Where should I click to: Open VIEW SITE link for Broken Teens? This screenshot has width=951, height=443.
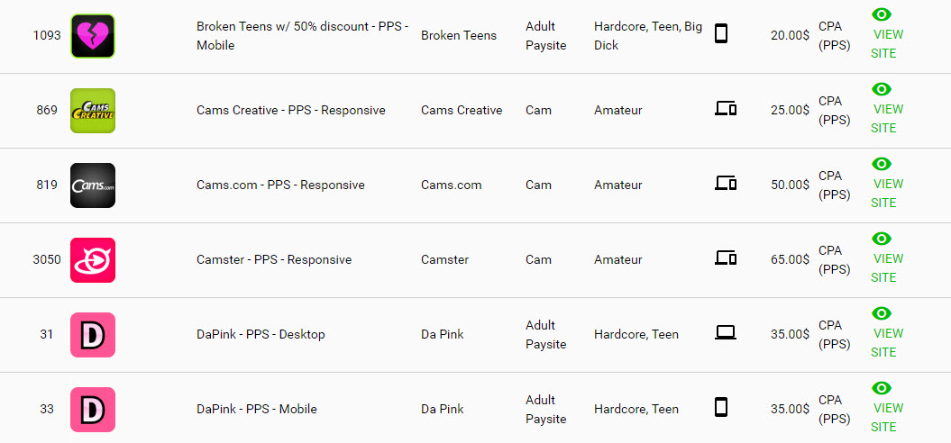pos(887,43)
